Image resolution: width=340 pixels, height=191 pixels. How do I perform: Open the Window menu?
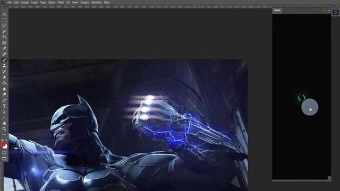point(96,3)
